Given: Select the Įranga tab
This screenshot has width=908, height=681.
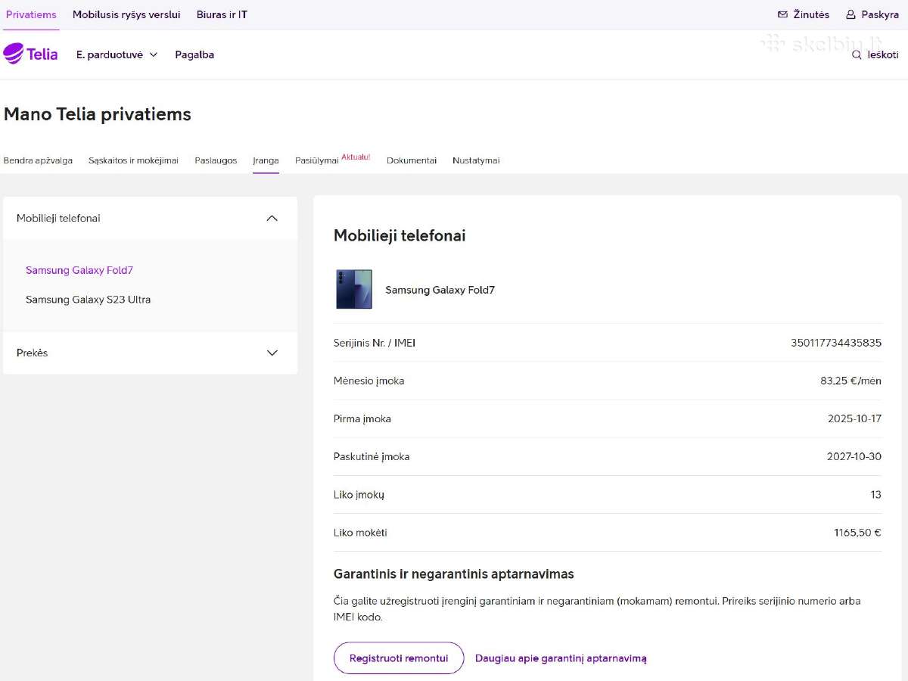Looking at the screenshot, I should [266, 160].
